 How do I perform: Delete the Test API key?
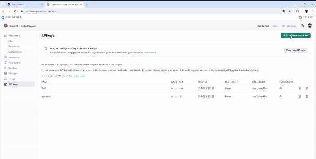coord(307,88)
